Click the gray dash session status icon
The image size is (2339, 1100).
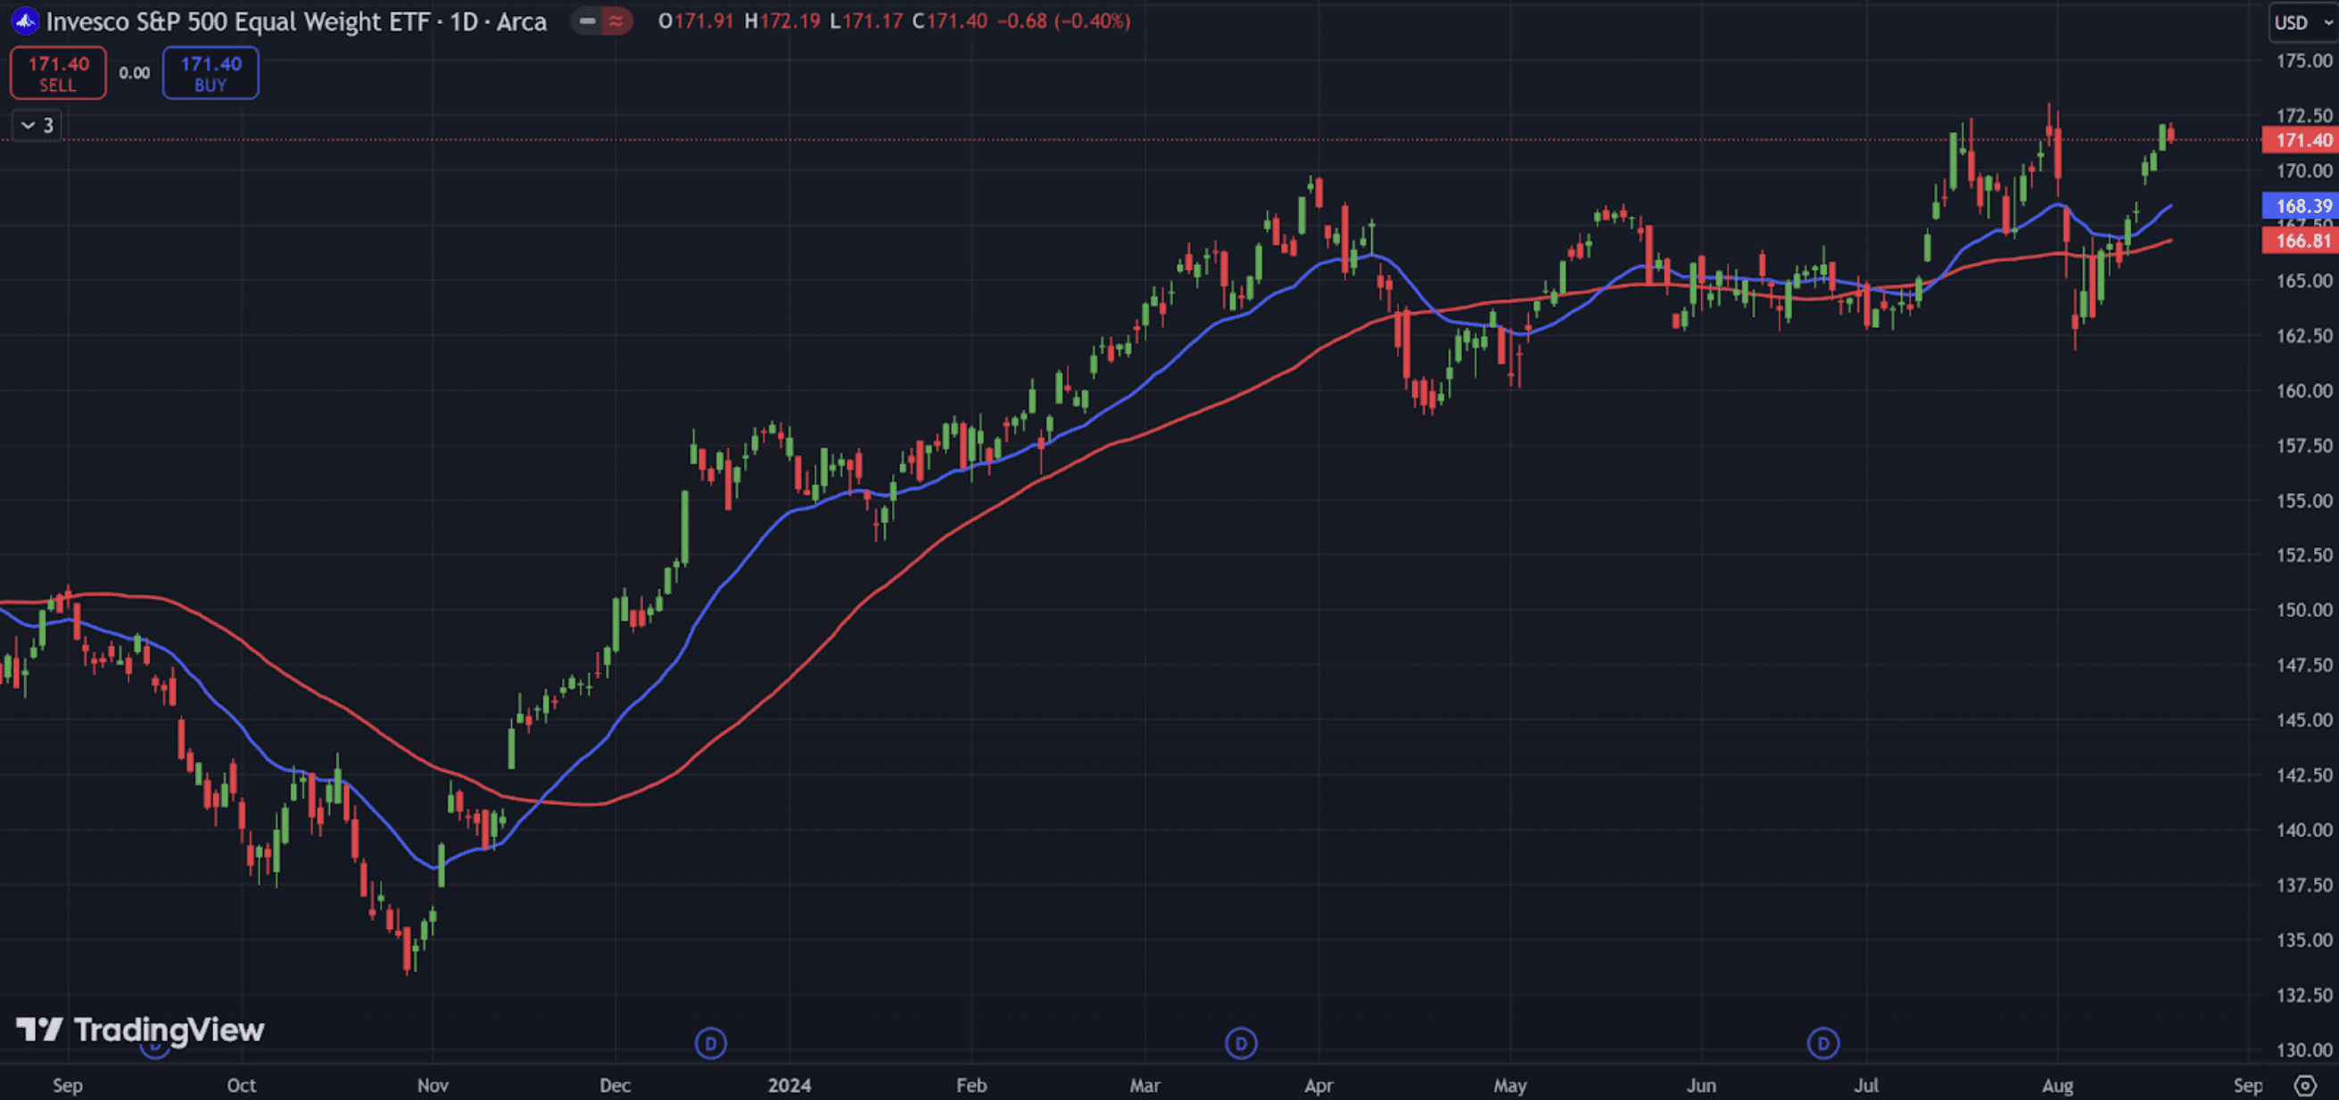pyautogui.click(x=587, y=21)
